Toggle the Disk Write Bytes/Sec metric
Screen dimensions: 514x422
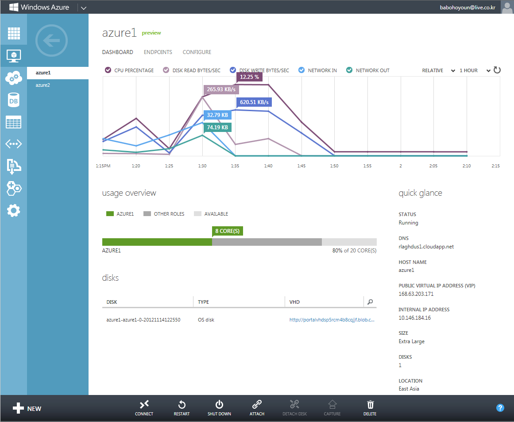(233, 70)
